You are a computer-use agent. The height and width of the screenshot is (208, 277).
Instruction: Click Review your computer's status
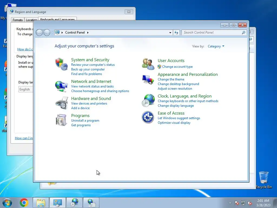click(93, 65)
